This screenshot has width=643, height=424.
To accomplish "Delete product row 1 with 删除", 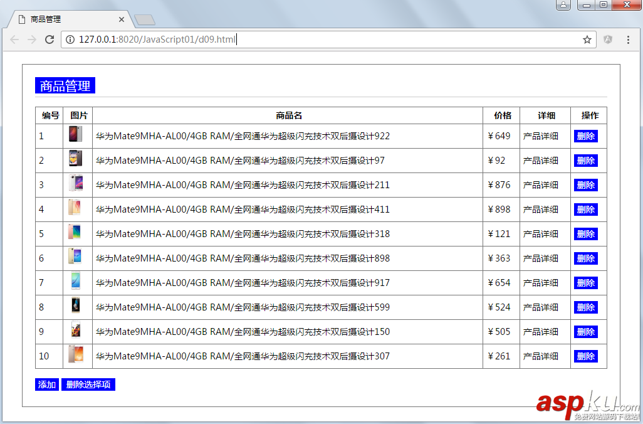I will coord(585,136).
